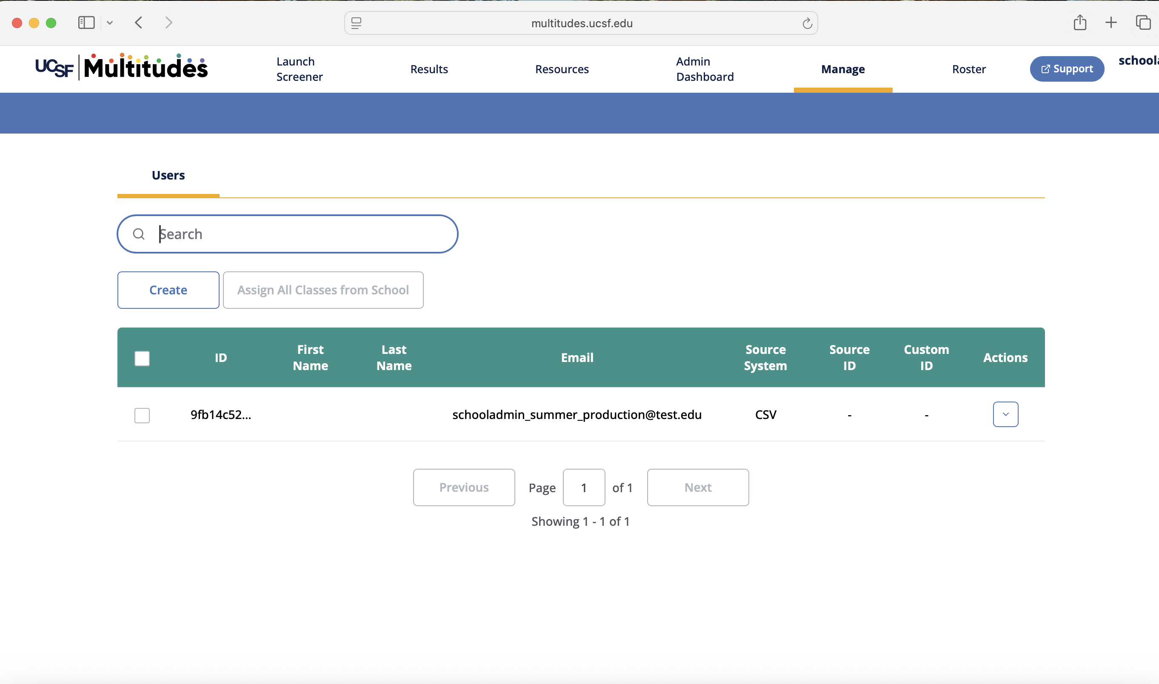Screen dimensions: 1159x684
Task: Open the schoola account menu
Action: tap(1139, 60)
